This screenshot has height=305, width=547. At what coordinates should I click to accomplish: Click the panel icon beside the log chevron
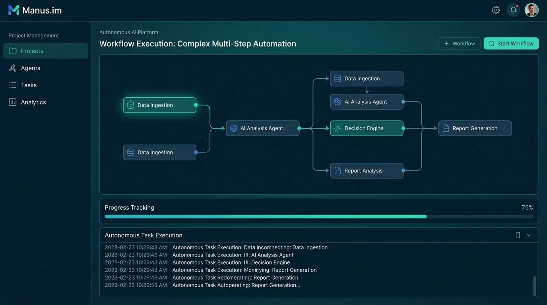[x=518, y=235]
